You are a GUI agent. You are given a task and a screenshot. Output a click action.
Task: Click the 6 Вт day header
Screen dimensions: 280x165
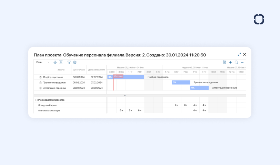click(x=177, y=72)
